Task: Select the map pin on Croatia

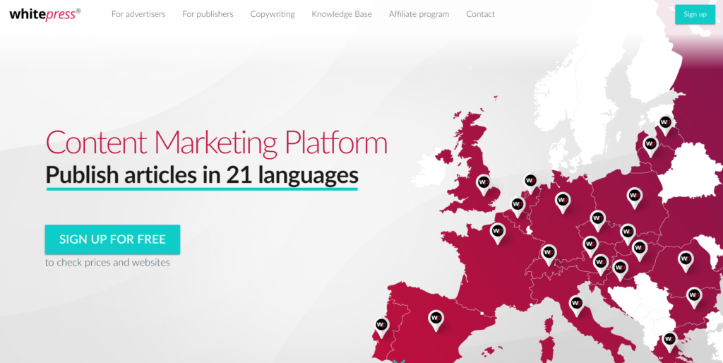Action: [x=620, y=270]
